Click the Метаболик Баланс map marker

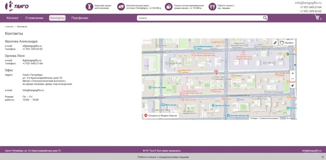pyautogui.click(x=212, y=90)
